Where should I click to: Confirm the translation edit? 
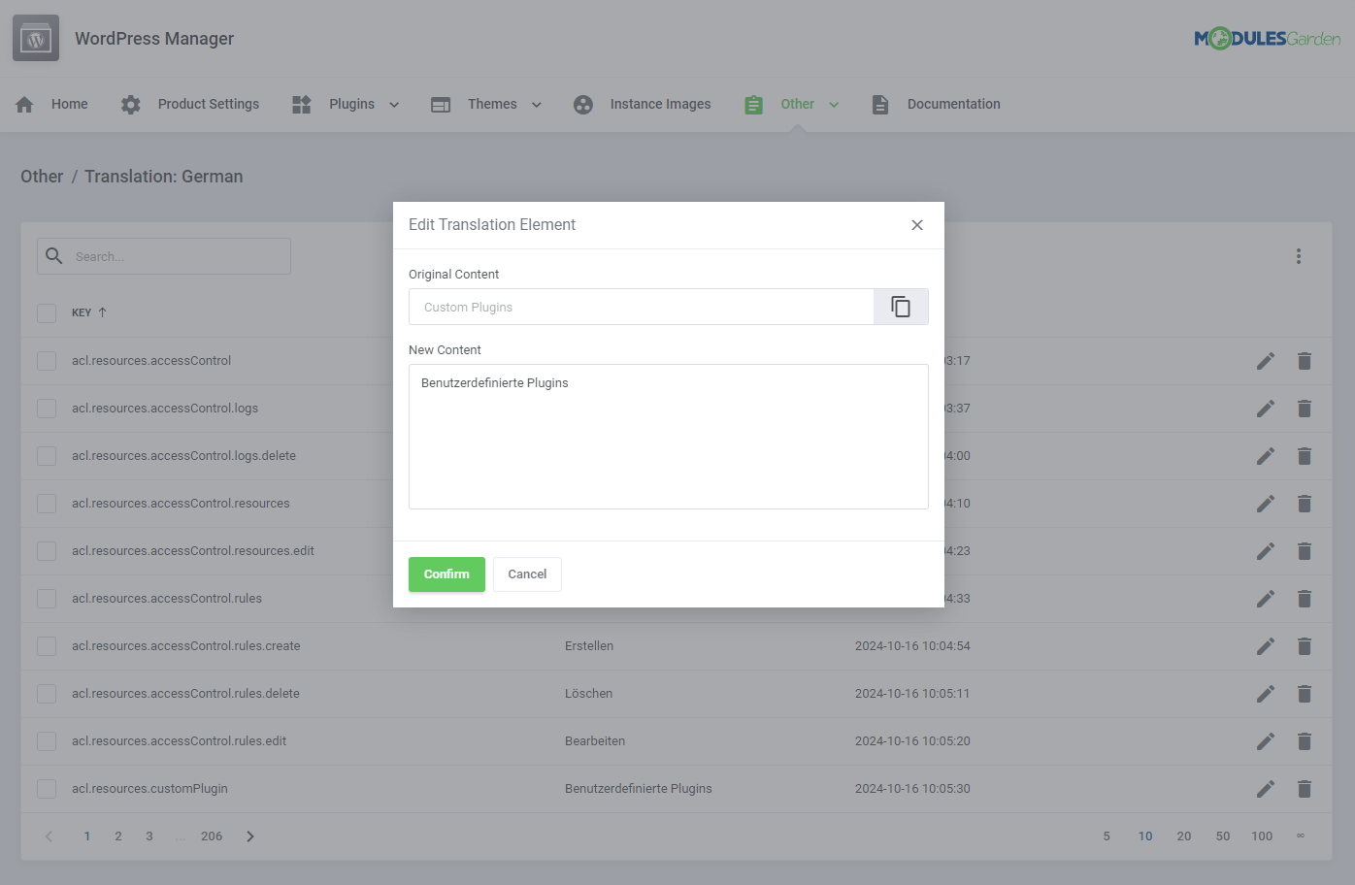[x=446, y=574]
